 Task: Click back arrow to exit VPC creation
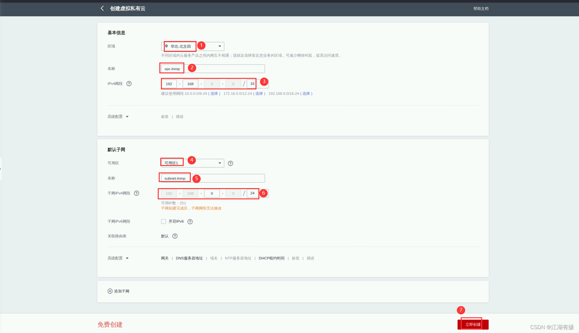[x=102, y=8]
